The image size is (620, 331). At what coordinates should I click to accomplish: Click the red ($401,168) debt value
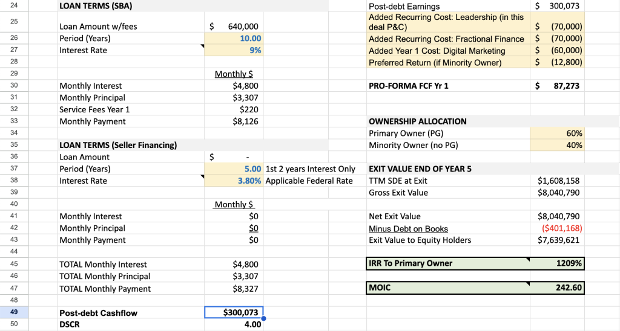(562, 228)
